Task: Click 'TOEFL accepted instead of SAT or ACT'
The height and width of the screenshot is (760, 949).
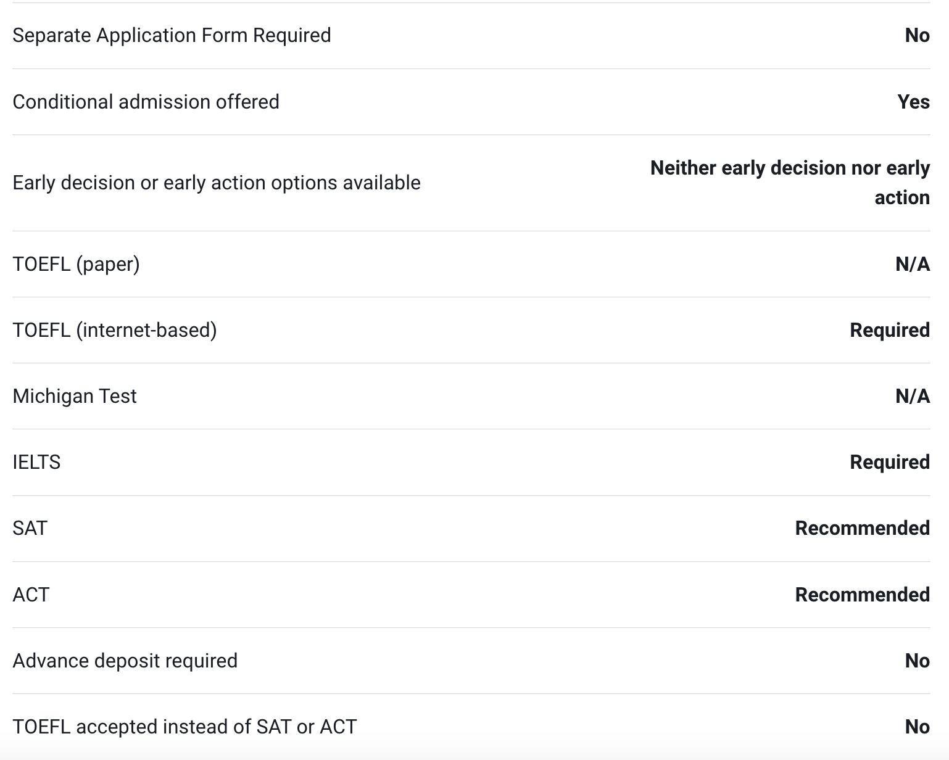Action: [184, 727]
